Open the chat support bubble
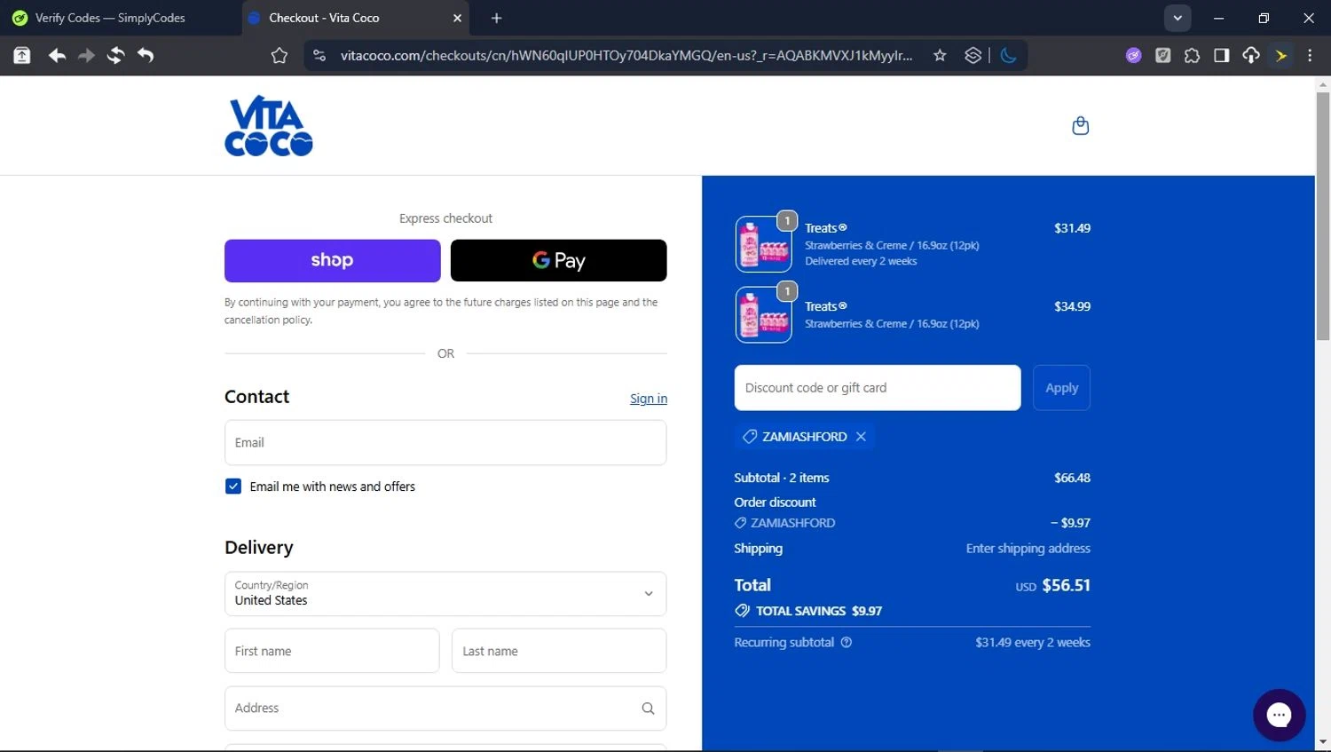 pos(1279,715)
